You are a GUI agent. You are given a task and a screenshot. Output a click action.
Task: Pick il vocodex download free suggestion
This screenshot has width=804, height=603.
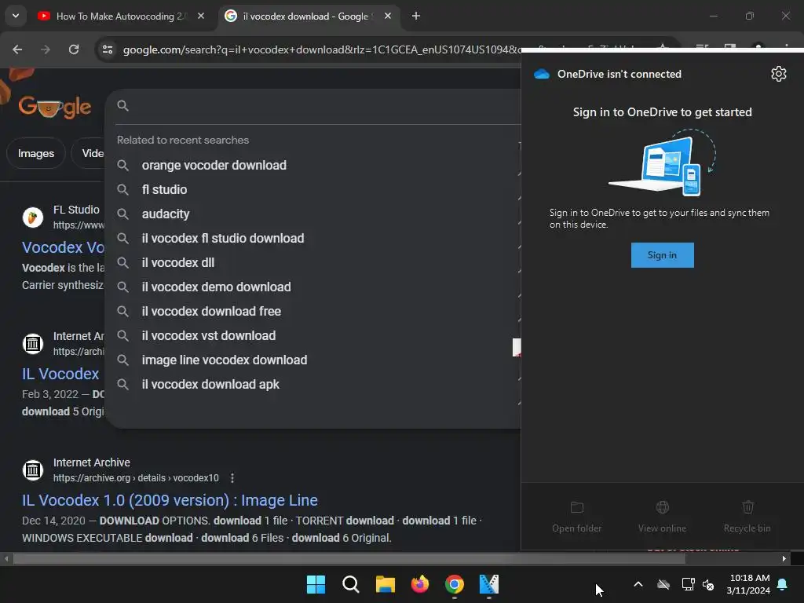pos(210,311)
